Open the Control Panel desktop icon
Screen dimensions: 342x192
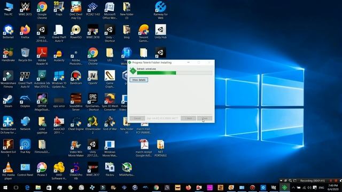click(x=25, y=170)
